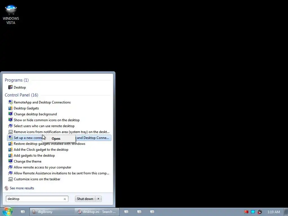Image resolution: width=288 pixels, height=216 pixels.
Task: Open Add gadgets to the desktop
Action: [x=59, y=155]
